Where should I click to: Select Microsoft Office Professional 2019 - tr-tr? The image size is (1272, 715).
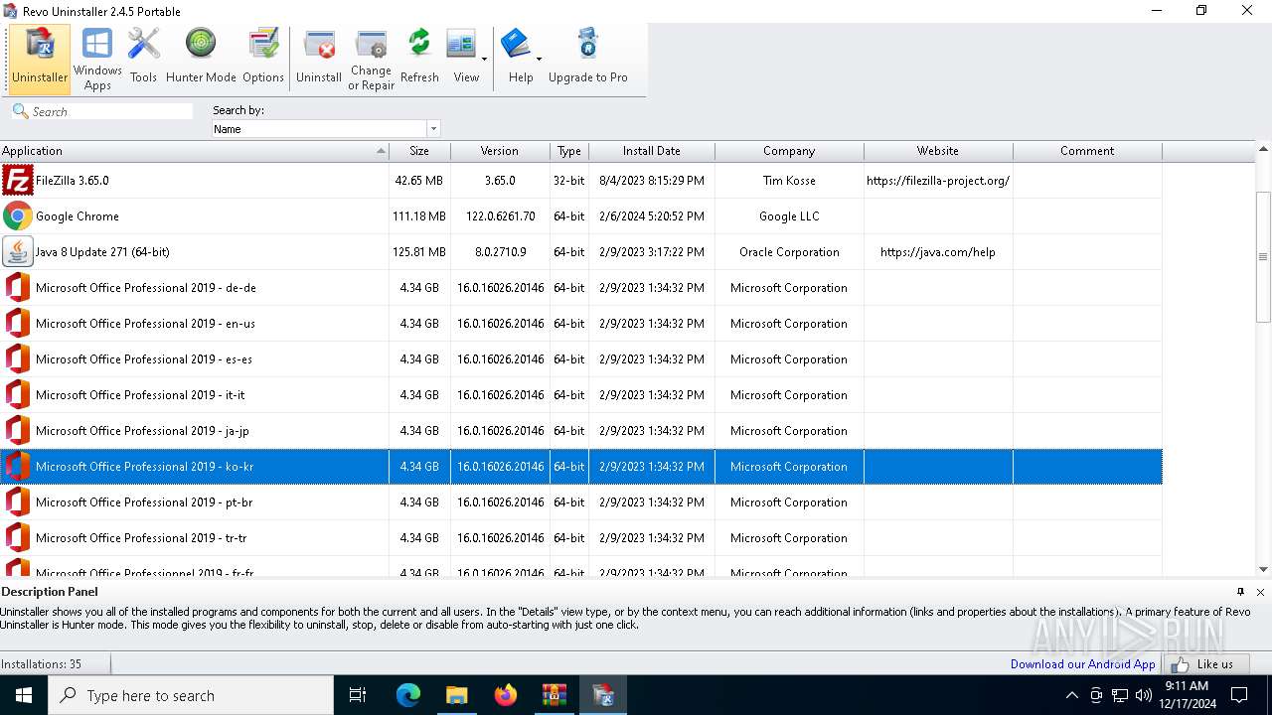[581, 538]
